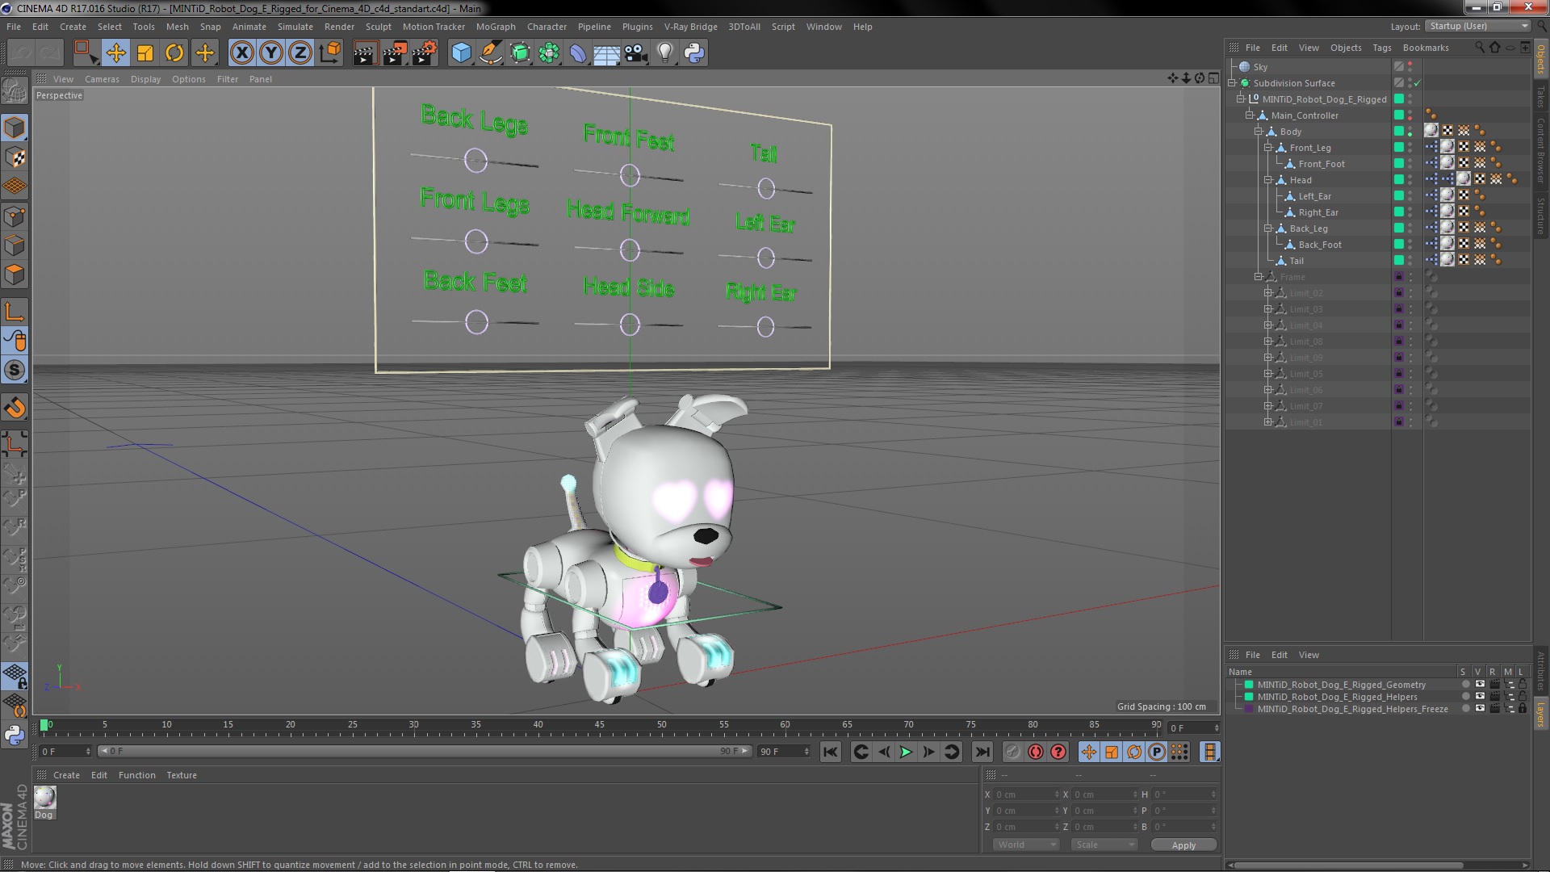Image resolution: width=1550 pixels, height=872 pixels.
Task: Collapse the Body node
Action: point(1259,132)
